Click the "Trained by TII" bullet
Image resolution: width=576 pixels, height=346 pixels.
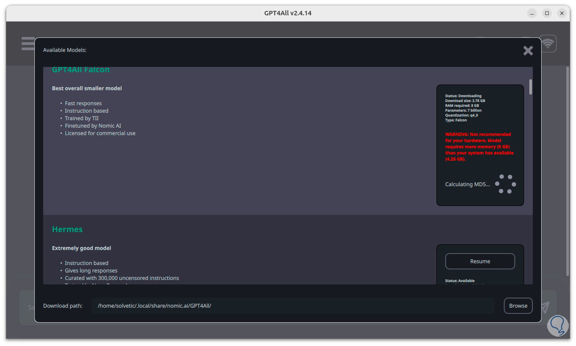[81, 118]
